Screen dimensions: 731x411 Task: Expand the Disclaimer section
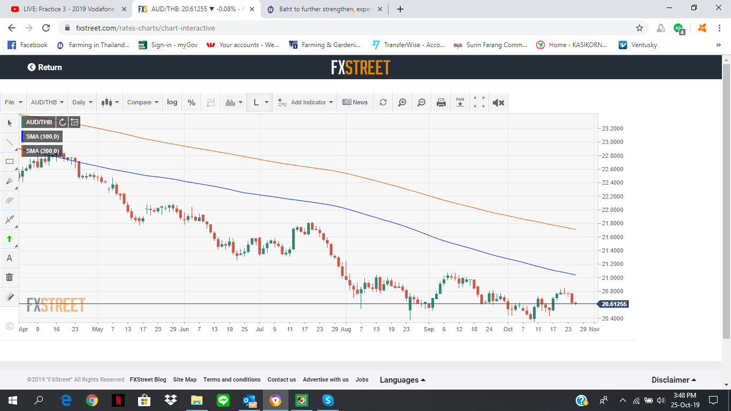(674, 380)
